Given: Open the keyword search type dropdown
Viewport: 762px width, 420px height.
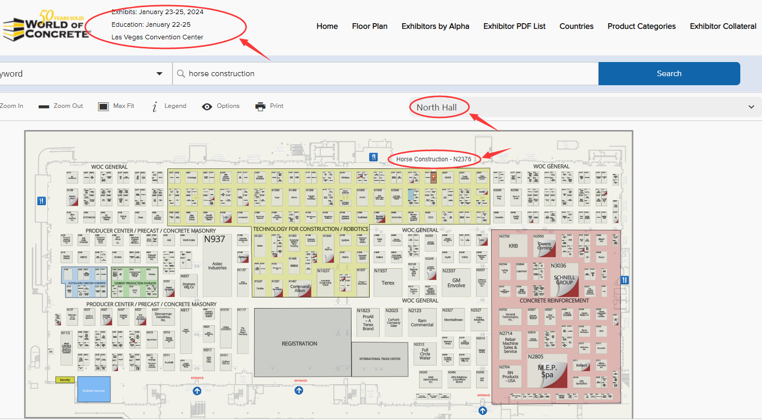Looking at the screenshot, I should coord(159,74).
